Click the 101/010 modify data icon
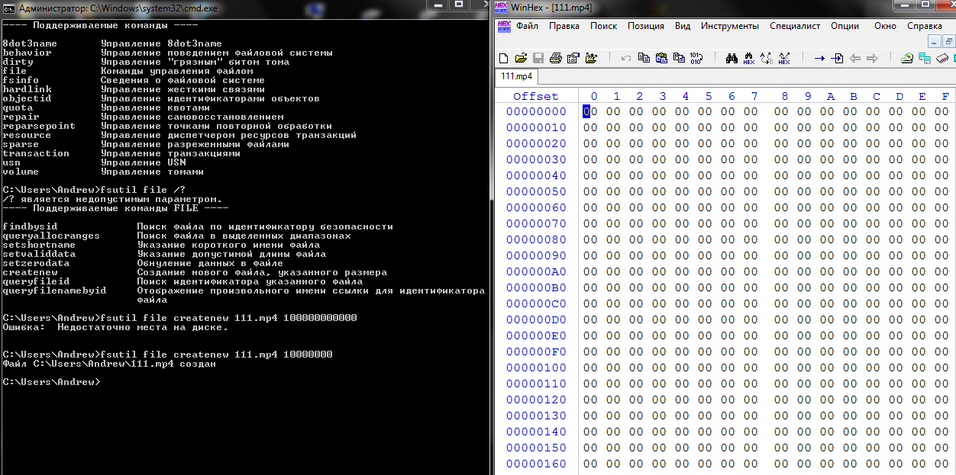Screen dimensions: 956x475 pos(696,58)
